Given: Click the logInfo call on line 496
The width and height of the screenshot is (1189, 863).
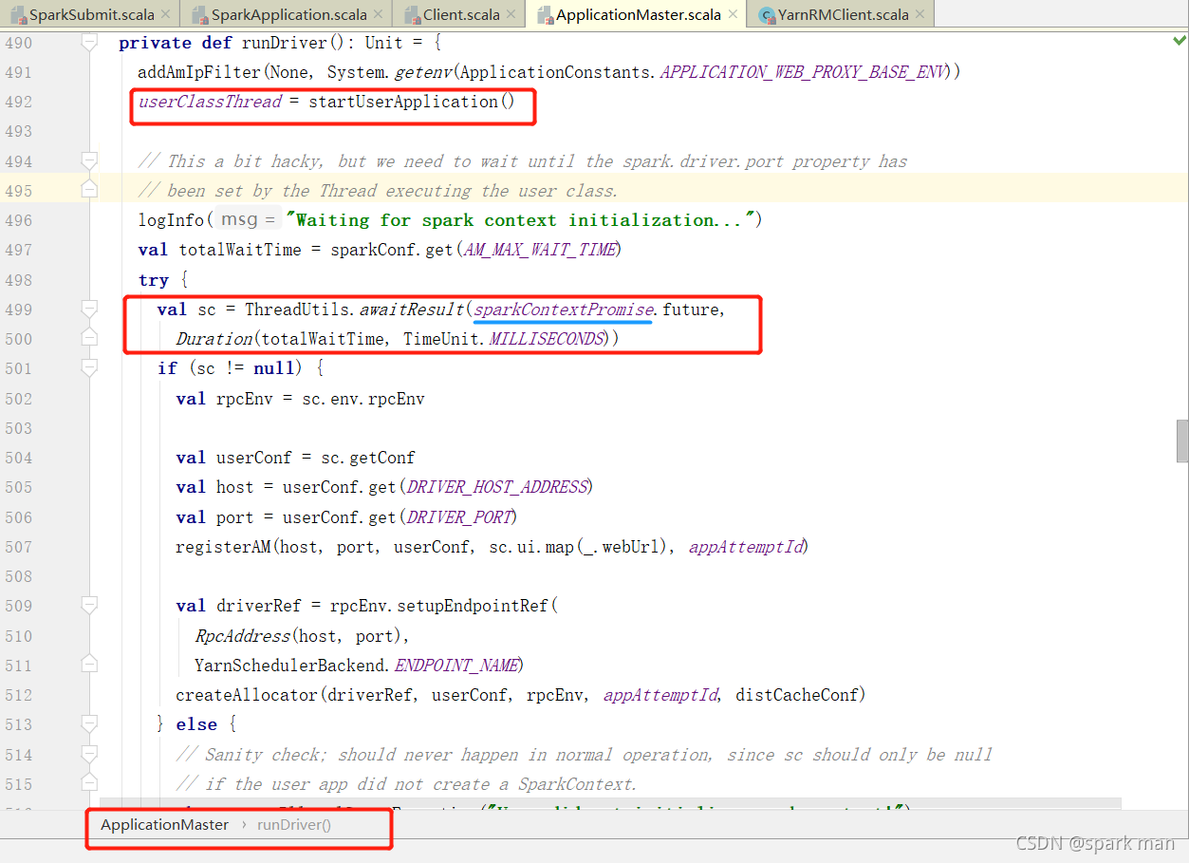Looking at the screenshot, I should [171, 220].
